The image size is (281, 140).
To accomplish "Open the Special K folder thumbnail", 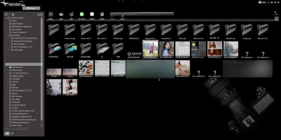I will click(263, 31).
